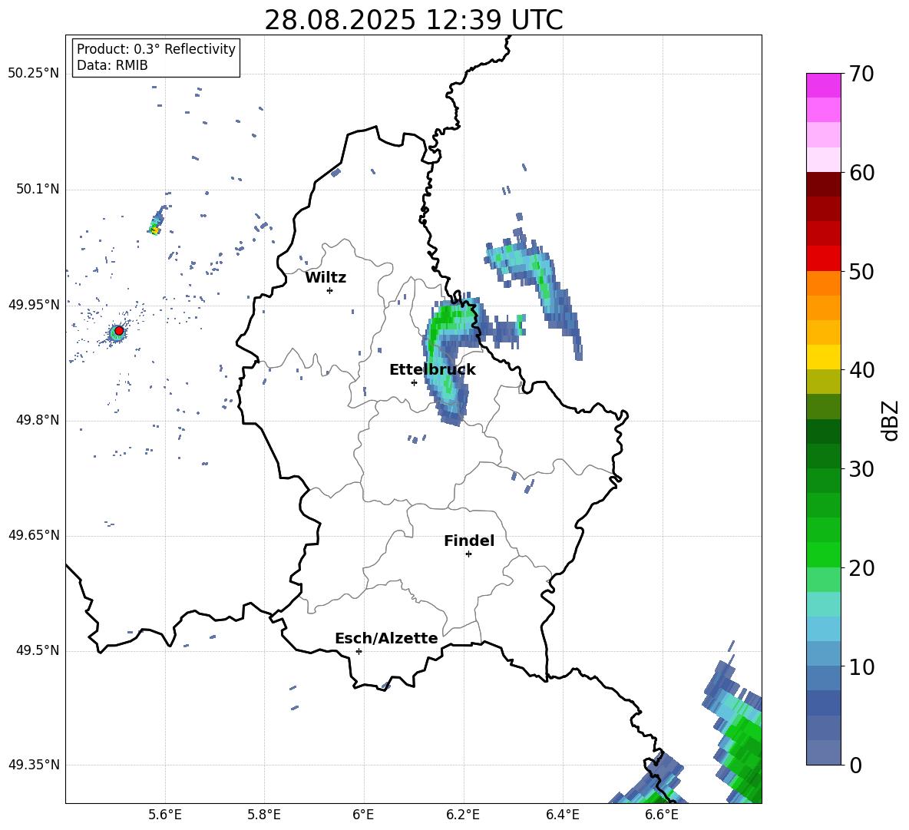This screenshot has width=909, height=830.
Task: Click the 6°E longitude label
Action: coord(363,815)
